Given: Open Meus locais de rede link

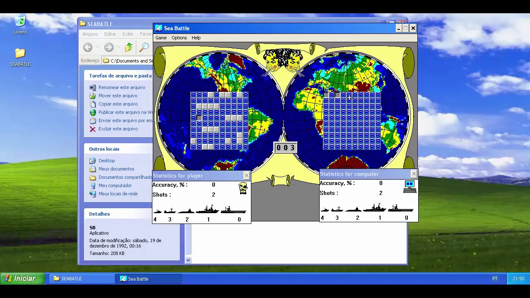Looking at the screenshot, I should click(118, 194).
